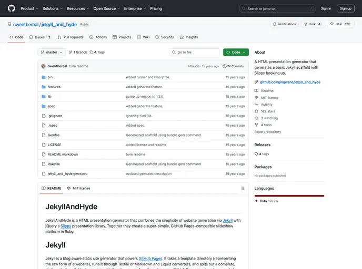
Task: Open the README.markdown file
Action: [x=63, y=154]
